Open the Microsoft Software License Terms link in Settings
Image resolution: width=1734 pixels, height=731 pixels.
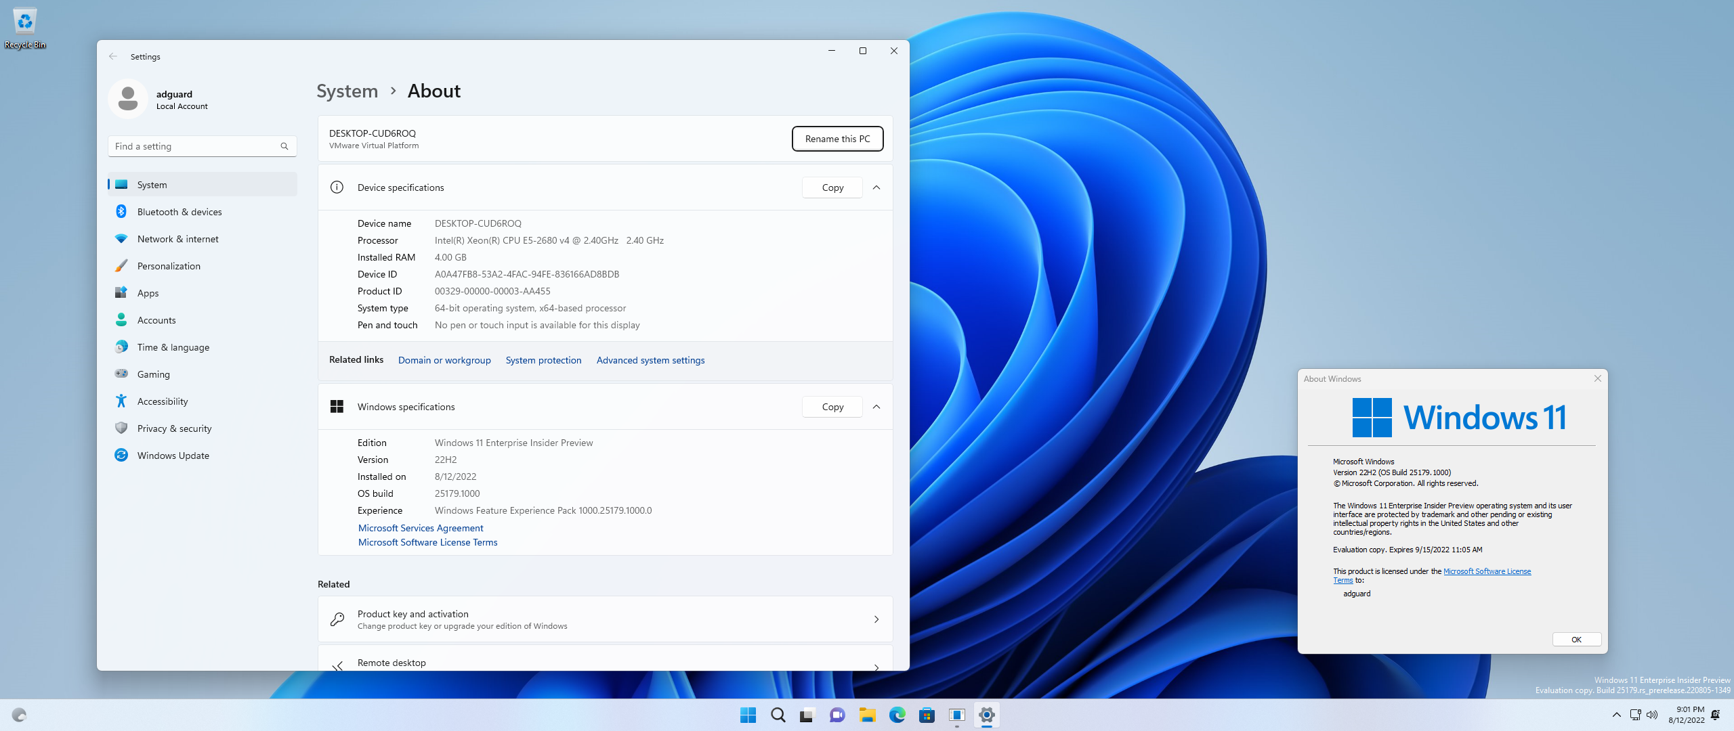(x=427, y=542)
